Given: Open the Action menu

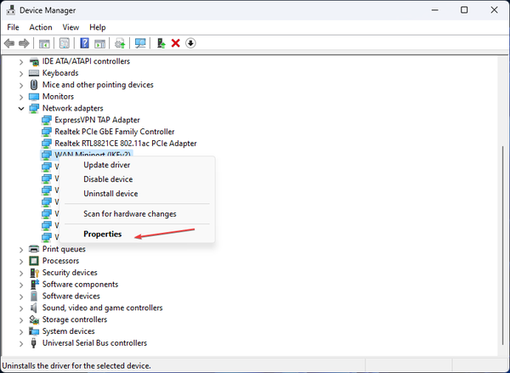Looking at the screenshot, I should (x=41, y=27).
